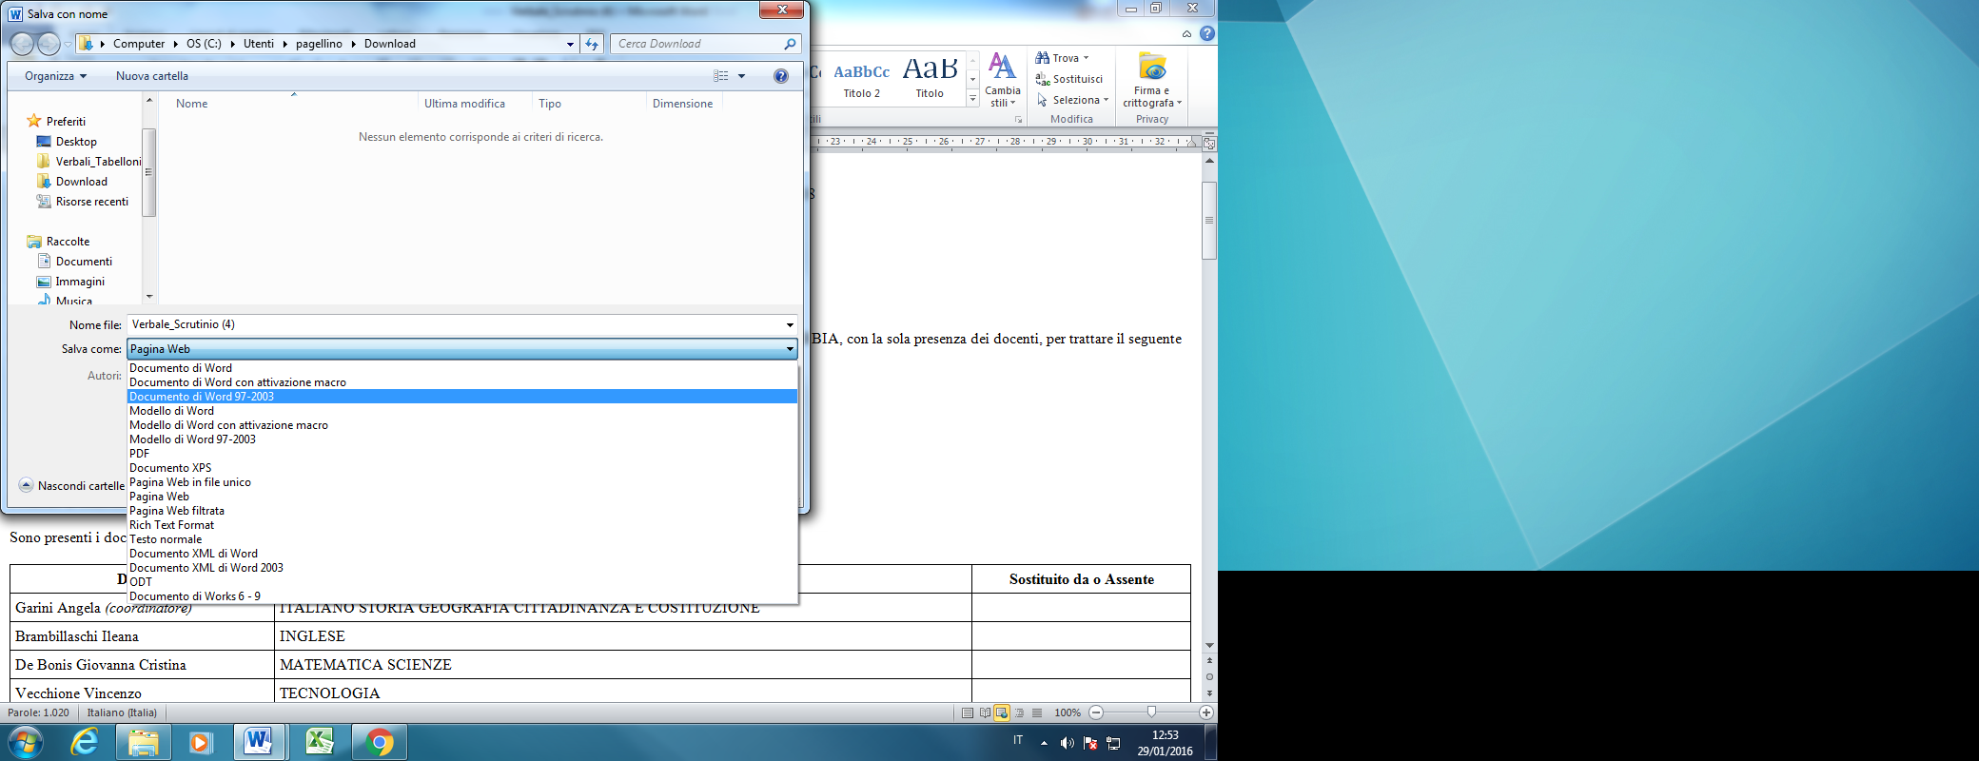The height and width of the screenshot is (761, 1979).
Task: Click the Salva come combo box arrow
Action: 790,349
